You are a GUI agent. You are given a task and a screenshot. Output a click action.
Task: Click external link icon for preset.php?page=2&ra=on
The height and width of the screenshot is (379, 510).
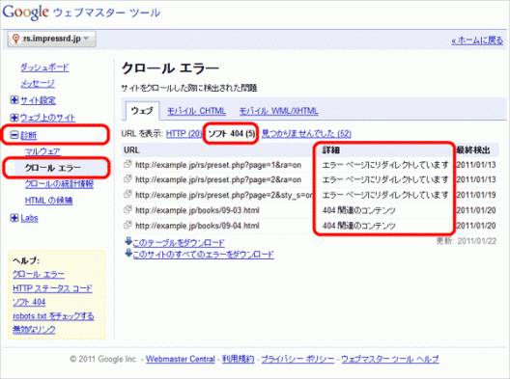click(127, 179)
